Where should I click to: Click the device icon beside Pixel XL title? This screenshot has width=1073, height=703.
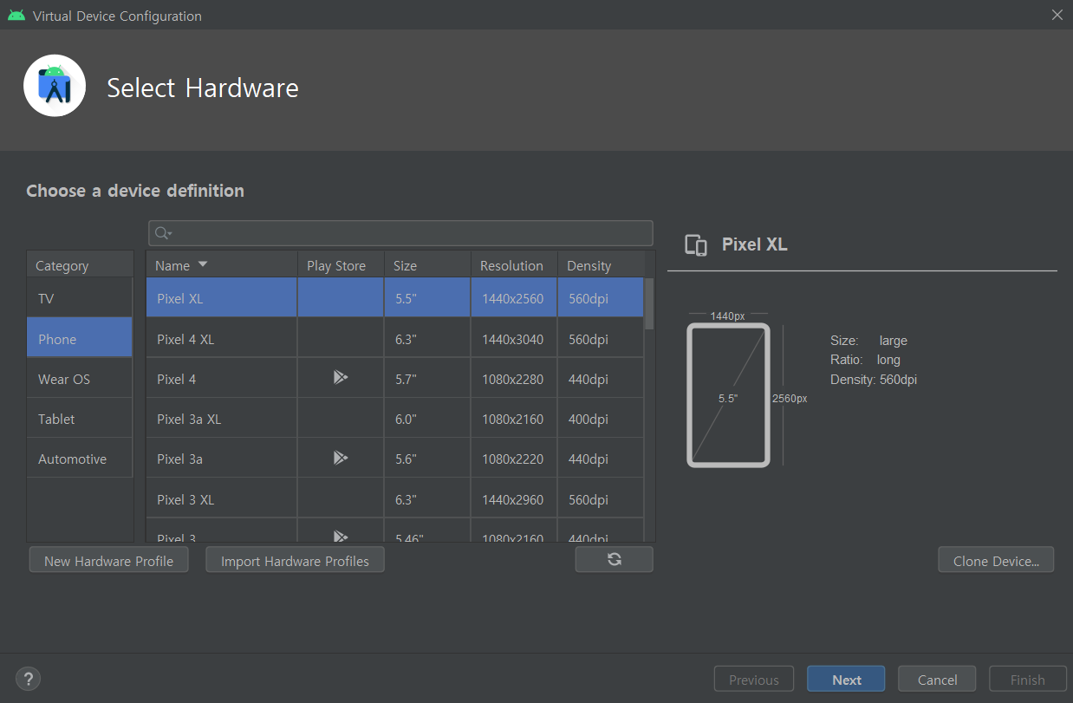(696, 244)
